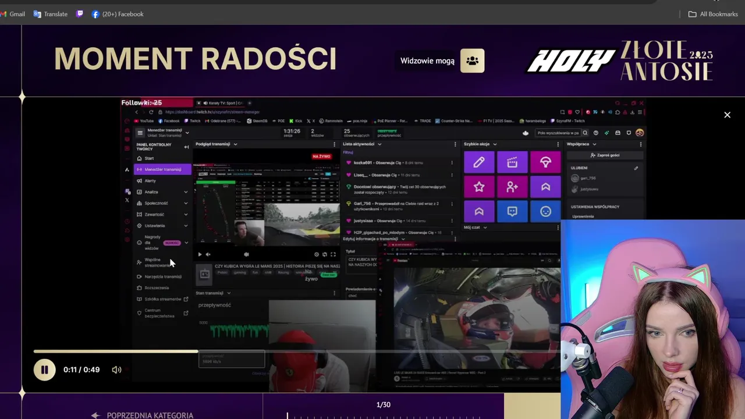Click the 1/30 category counter
The height and width of the screenshot is (419, 745).
383,404
